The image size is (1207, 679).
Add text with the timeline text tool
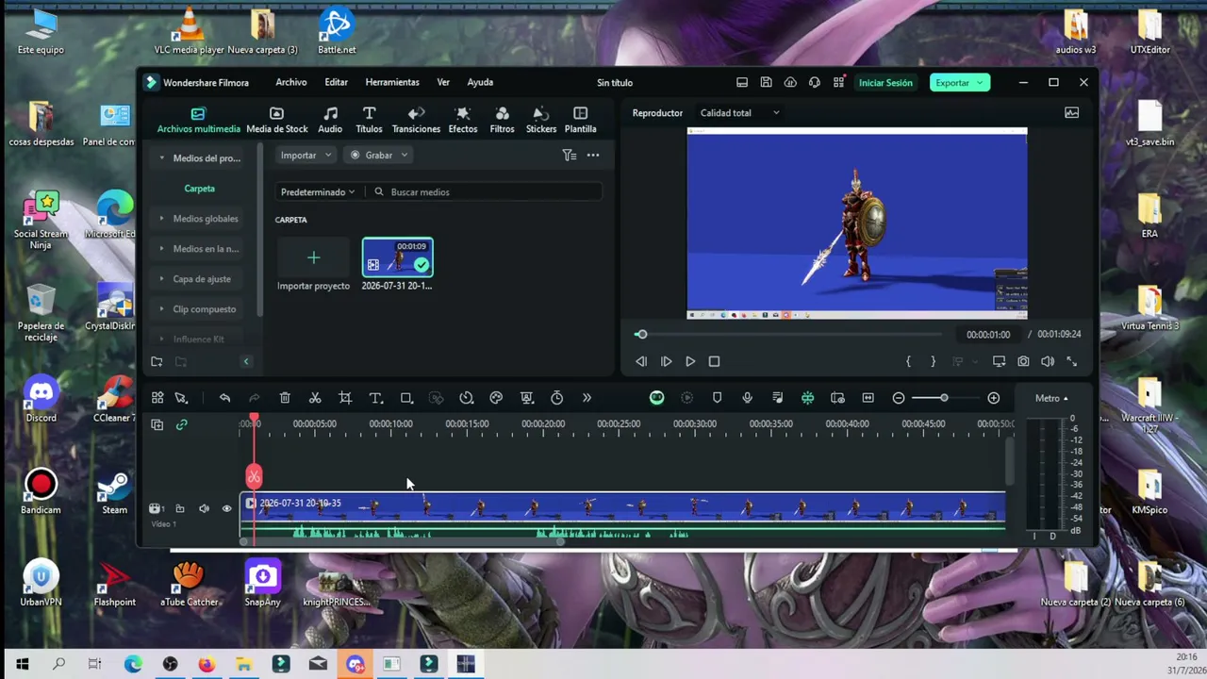[375, 398]
